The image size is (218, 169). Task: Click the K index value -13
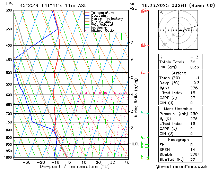point(194,57)
